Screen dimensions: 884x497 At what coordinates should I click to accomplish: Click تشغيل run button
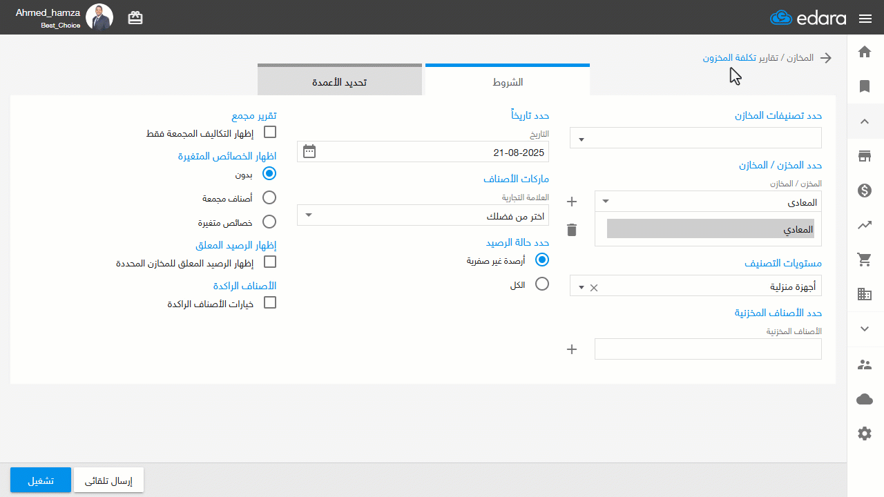coord(41,480)
